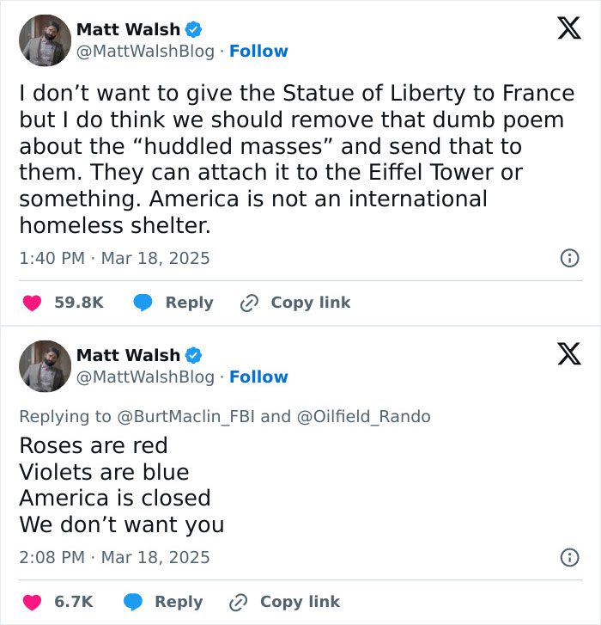Click the X logo on the second tweet
601x625 pixels.
click(563, 353)
